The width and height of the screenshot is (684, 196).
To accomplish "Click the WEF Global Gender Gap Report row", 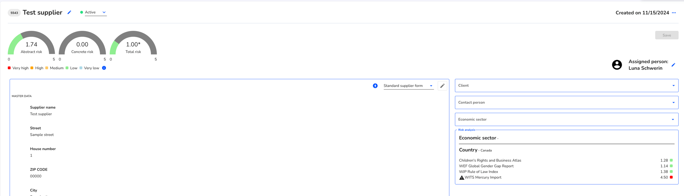I will [x=566, y=166].
